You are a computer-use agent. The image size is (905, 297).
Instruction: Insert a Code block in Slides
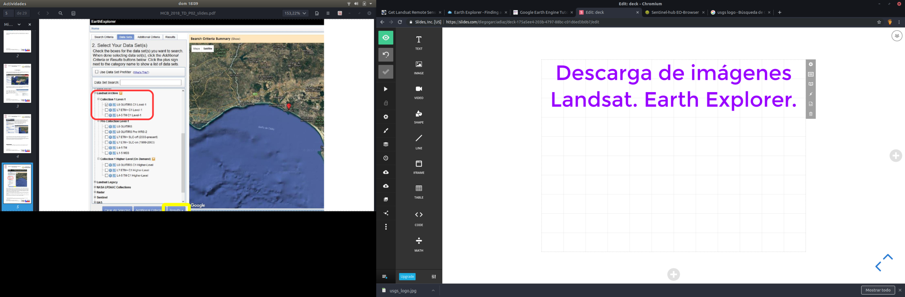(x=418, y=219)
